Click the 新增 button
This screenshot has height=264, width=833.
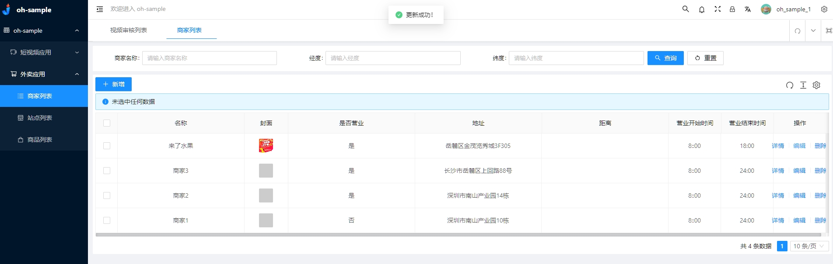click(x=113, y=84)
